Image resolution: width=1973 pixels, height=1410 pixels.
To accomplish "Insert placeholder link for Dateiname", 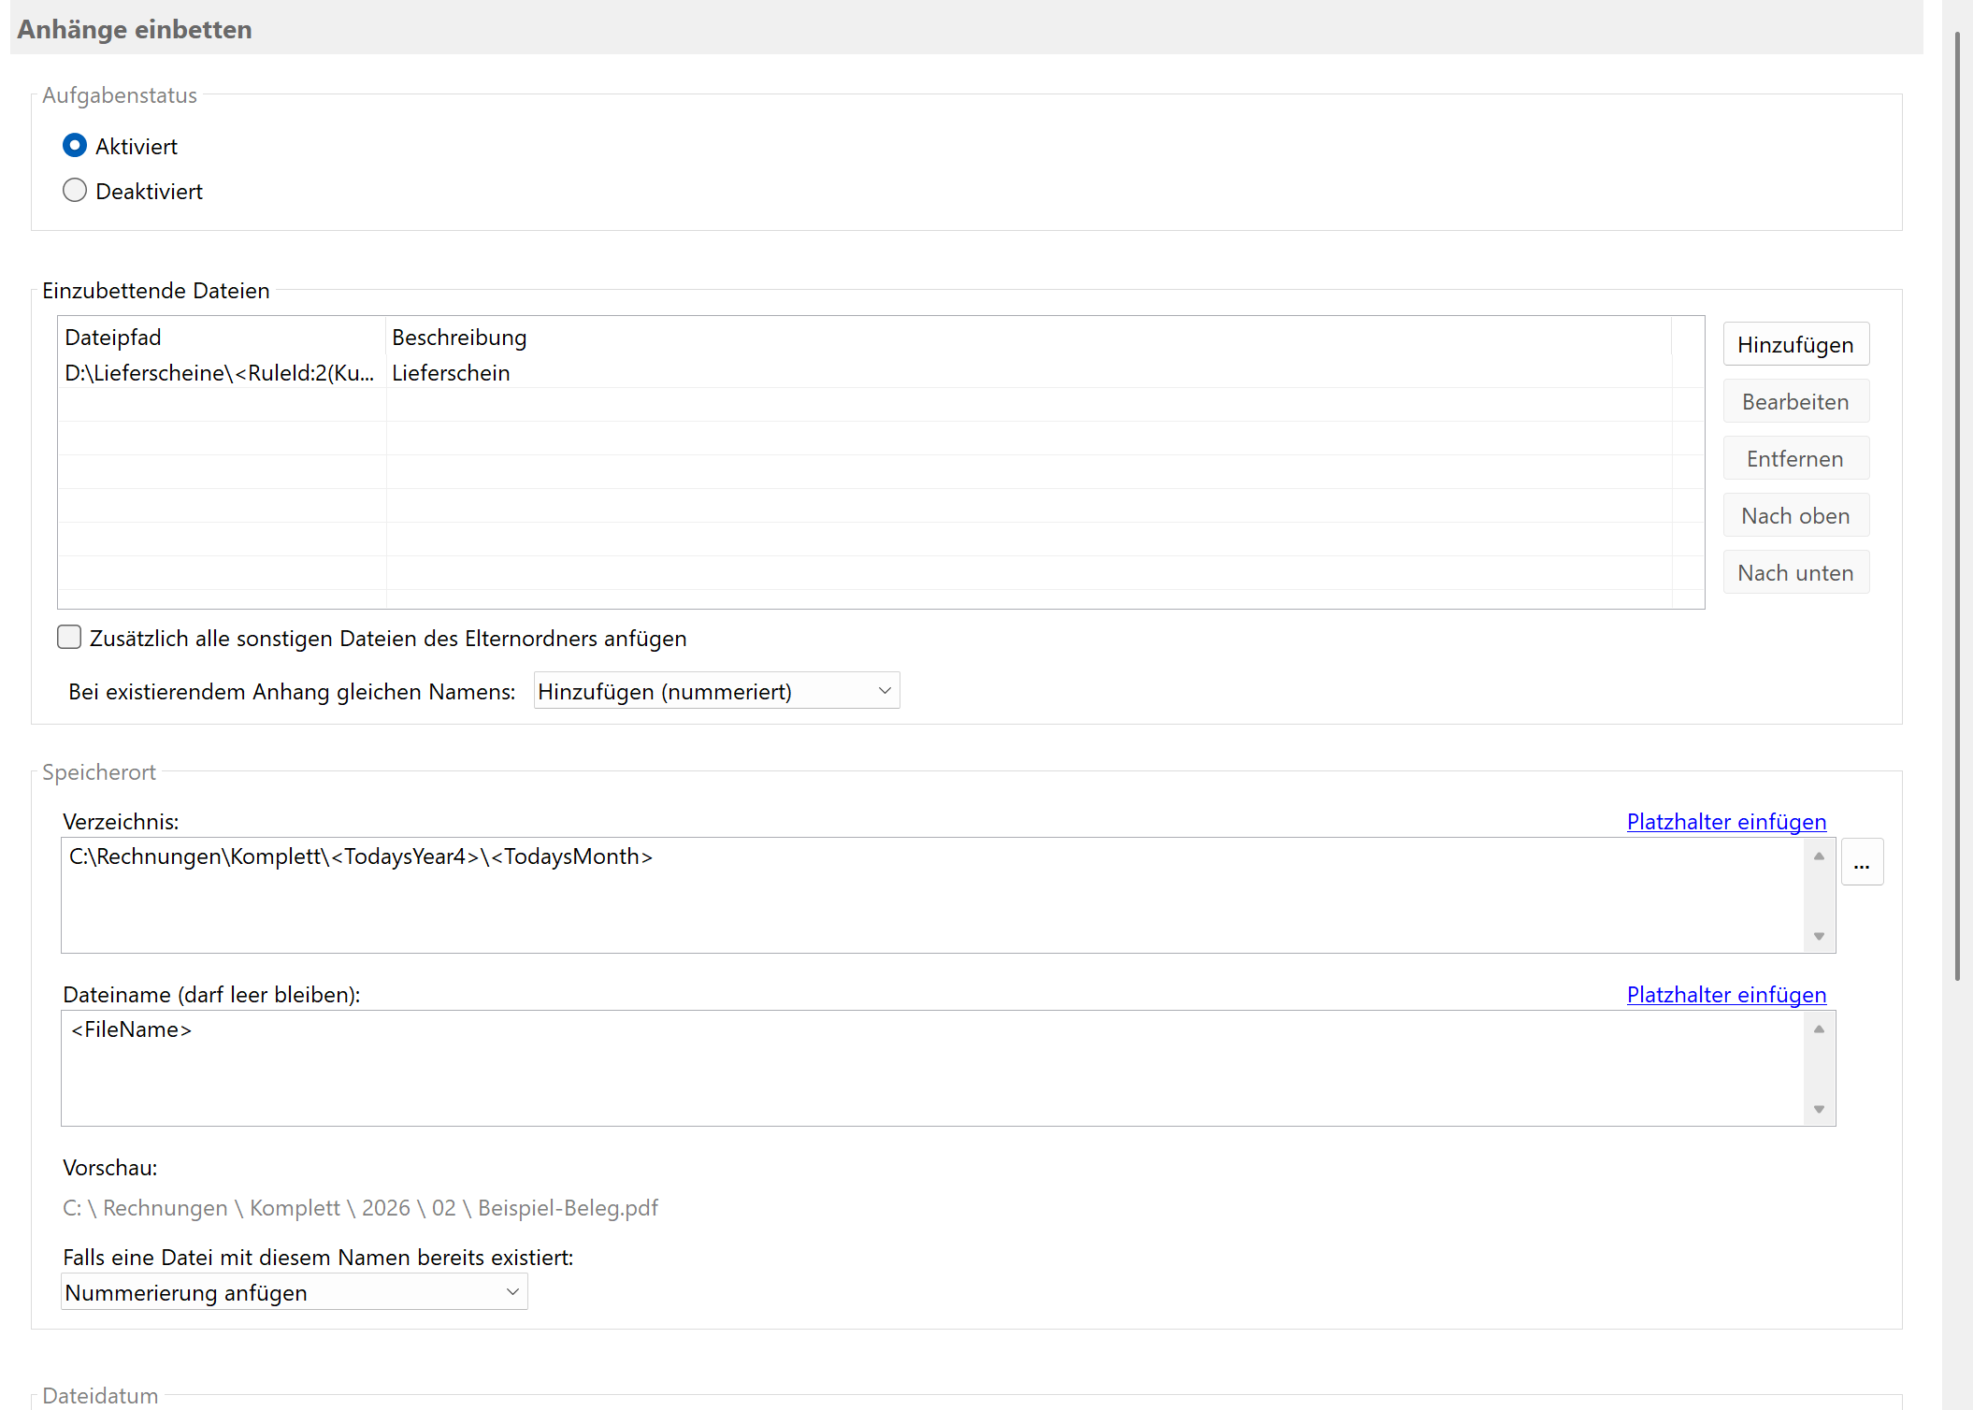I will click(1725, 994).
